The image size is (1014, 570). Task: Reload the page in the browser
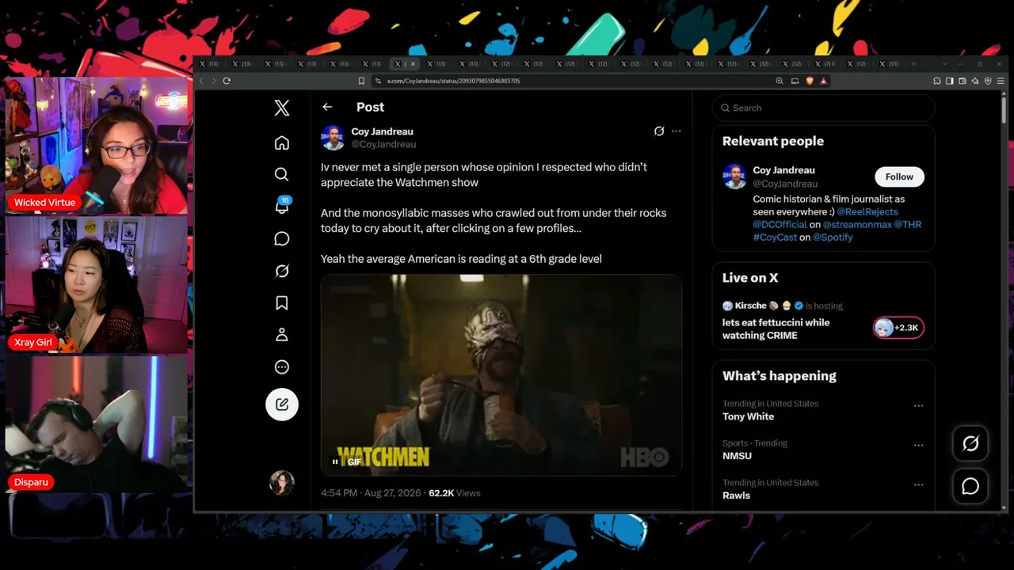point(227,81)
